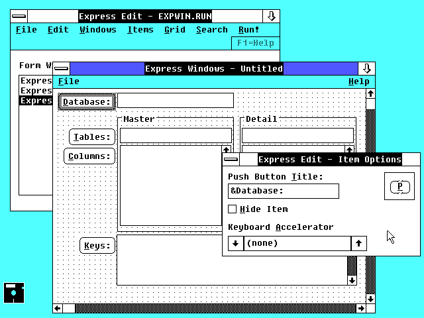Open File menu in Express Windows
The height and width of the screenshot is (318, 424).
(69, 81)
